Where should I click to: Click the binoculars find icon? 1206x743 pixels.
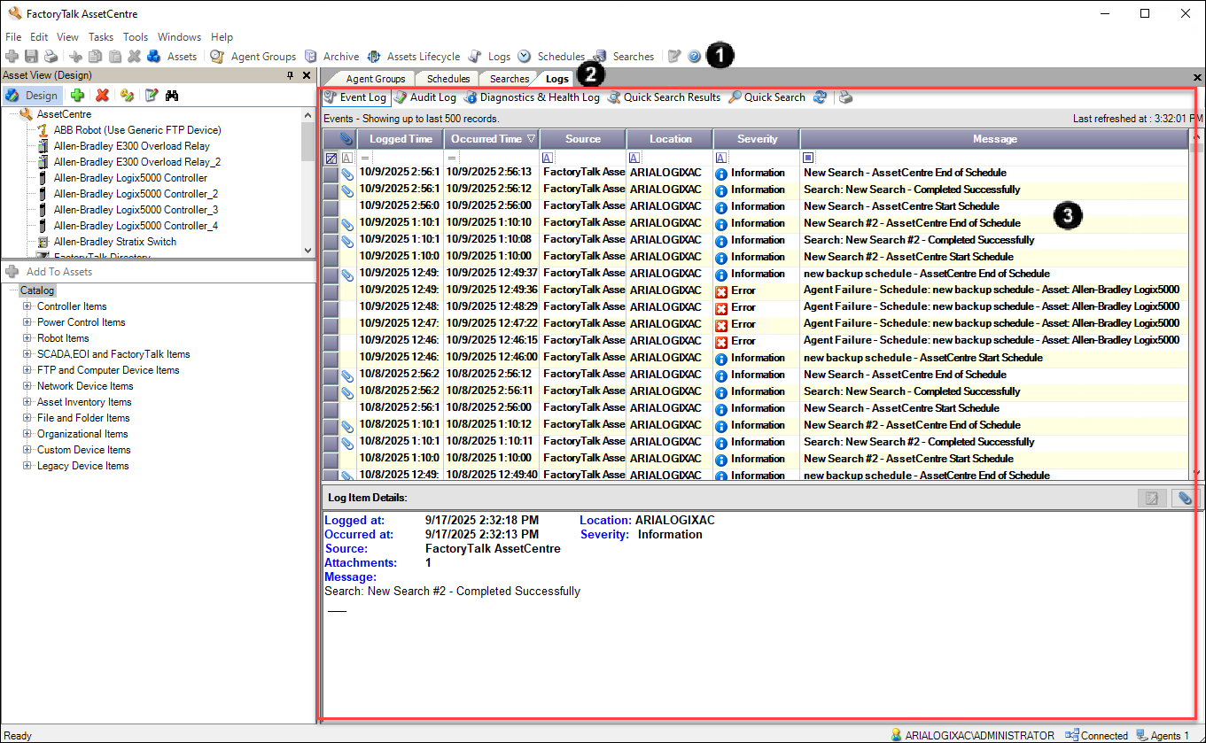[172, 96]
